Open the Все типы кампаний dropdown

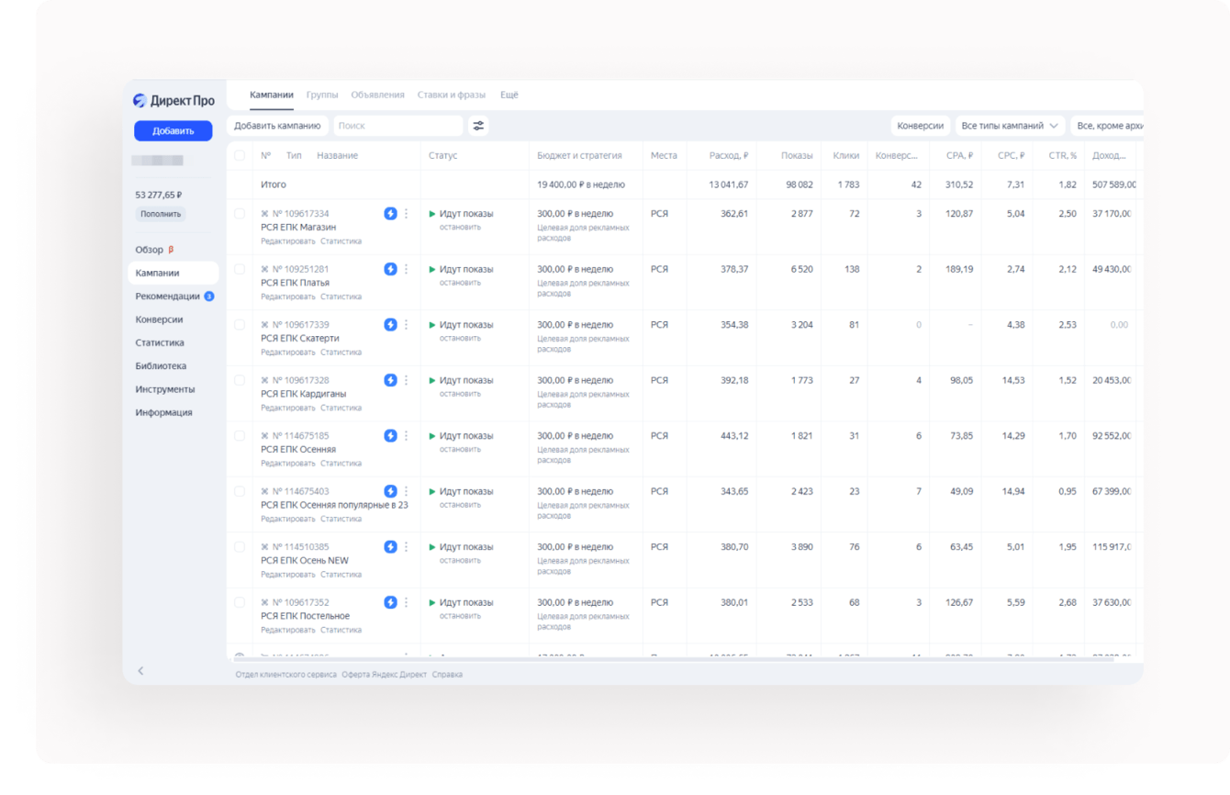pos(1010,126)
